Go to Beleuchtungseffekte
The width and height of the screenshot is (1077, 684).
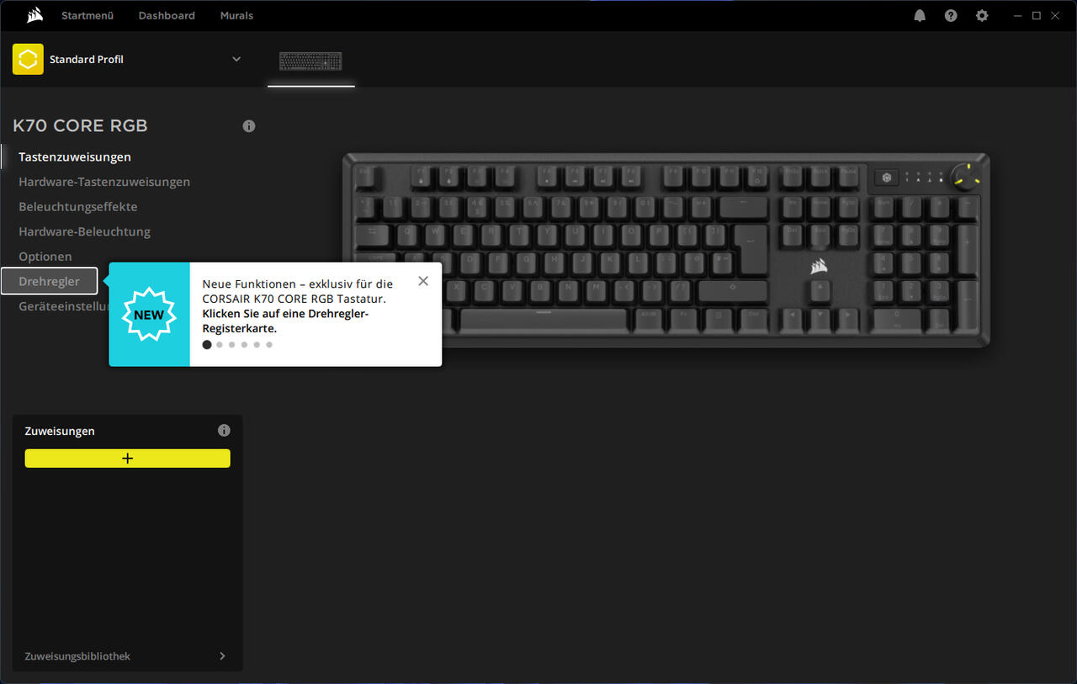tap(78, 206)
